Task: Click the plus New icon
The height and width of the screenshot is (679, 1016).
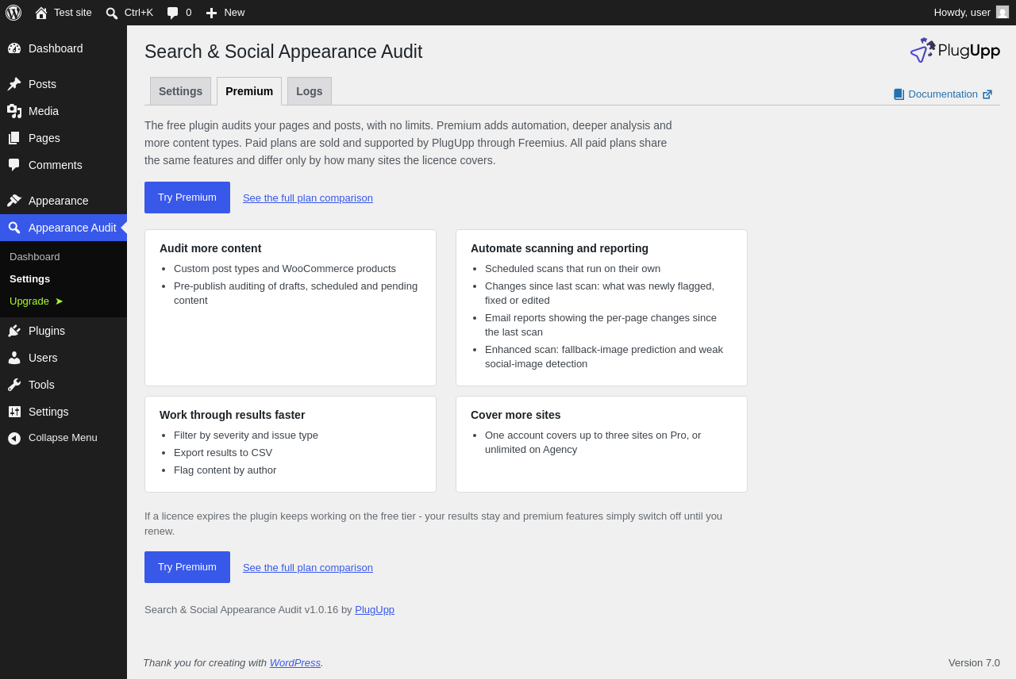Action: 211,13
